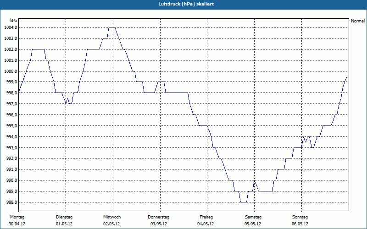This screenshot has width=367, height=229.
Task: Click the 1002,0 axis value
Action: pyautogui.click(x=11, y=49)
